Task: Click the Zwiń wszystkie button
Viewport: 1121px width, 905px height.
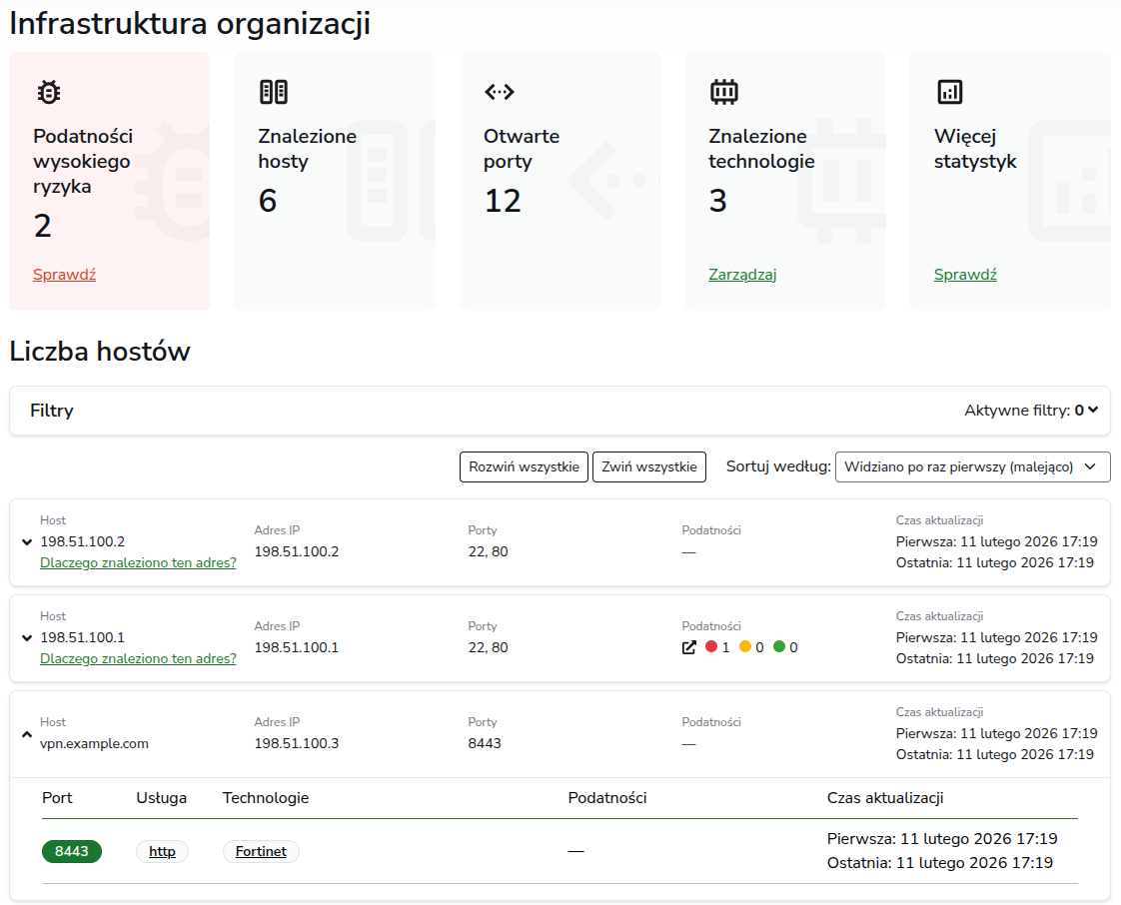Action: [649, 466]
